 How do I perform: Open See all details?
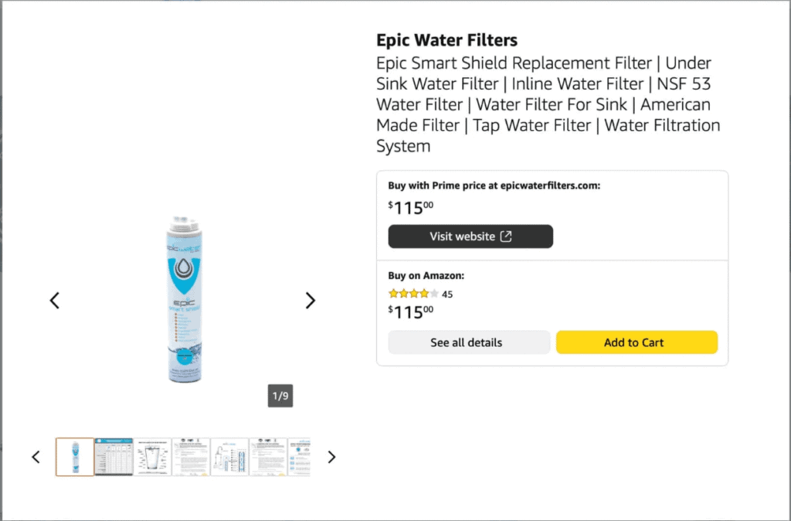point(469,342)
